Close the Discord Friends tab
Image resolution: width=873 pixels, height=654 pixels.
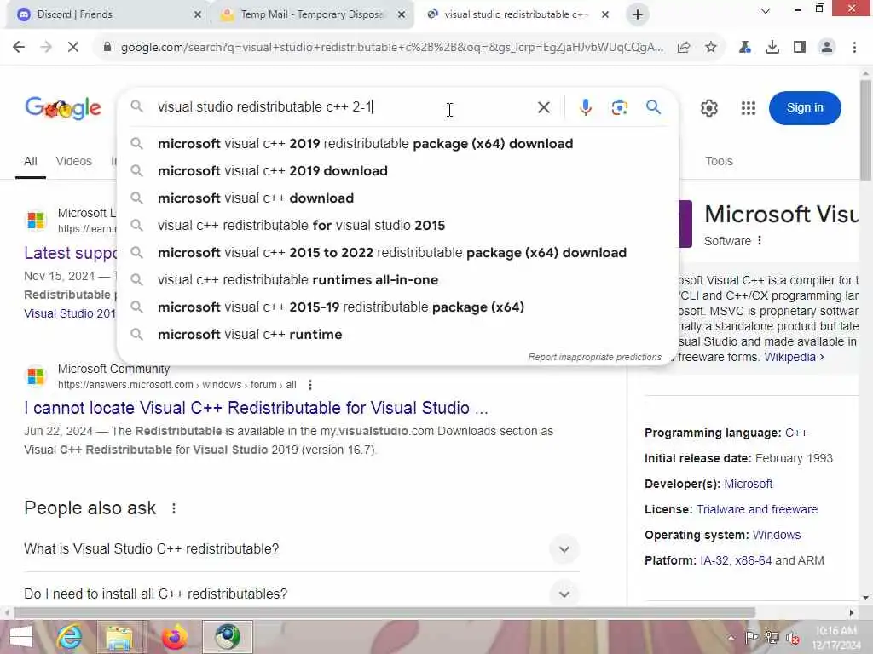[198, 14]
